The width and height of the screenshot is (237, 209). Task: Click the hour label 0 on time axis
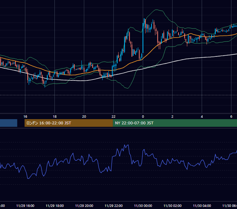tap(143, 117)
